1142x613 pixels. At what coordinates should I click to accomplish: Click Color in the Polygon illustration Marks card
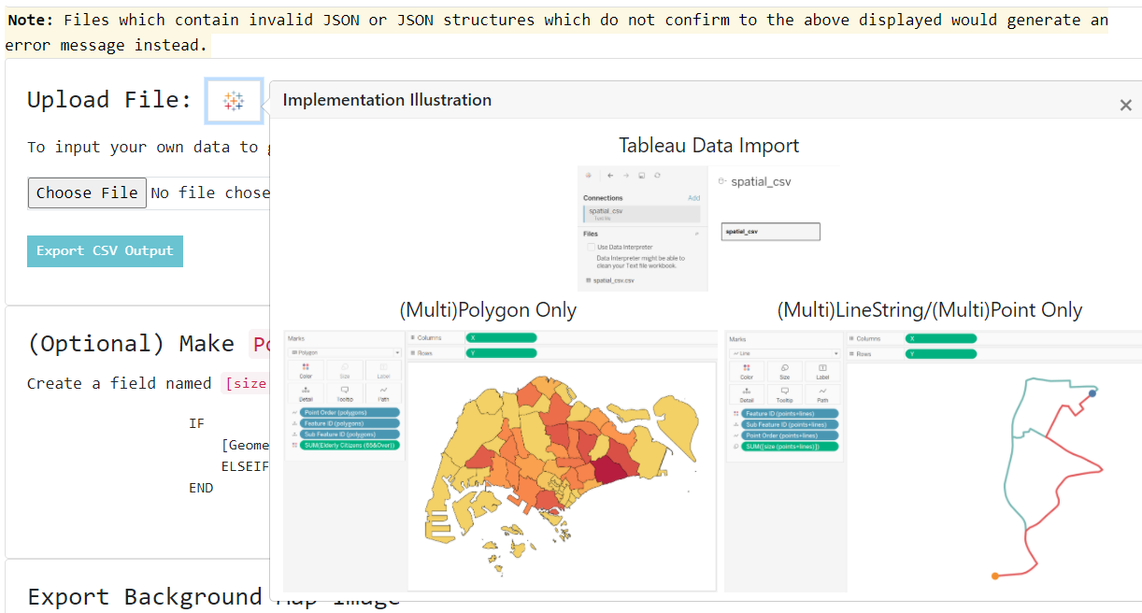[x=306, y=371]
